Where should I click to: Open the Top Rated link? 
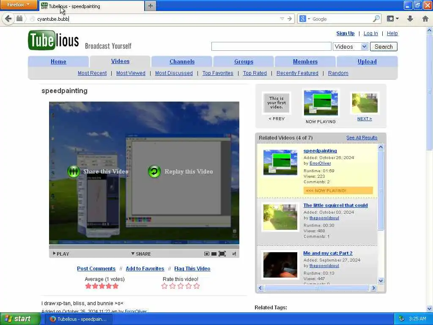tap(255, 73)
